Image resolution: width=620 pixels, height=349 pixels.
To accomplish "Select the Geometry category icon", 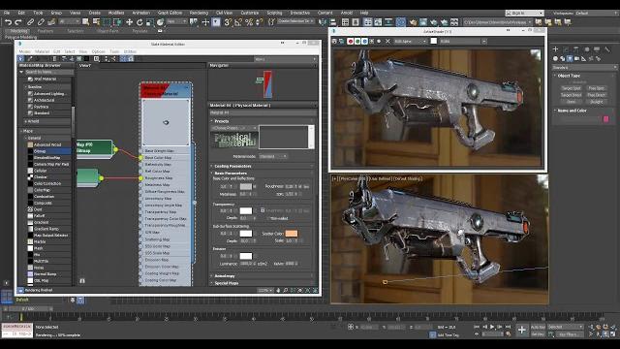I will point(555,58).
